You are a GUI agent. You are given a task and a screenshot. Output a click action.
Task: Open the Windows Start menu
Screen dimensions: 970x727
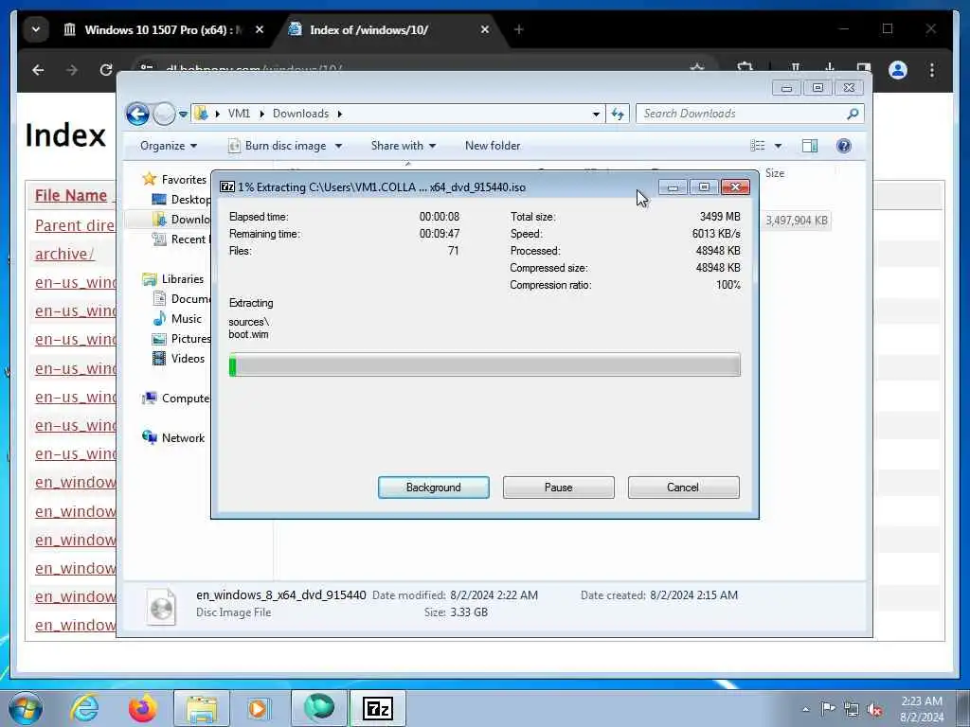[x=26, y=708]
